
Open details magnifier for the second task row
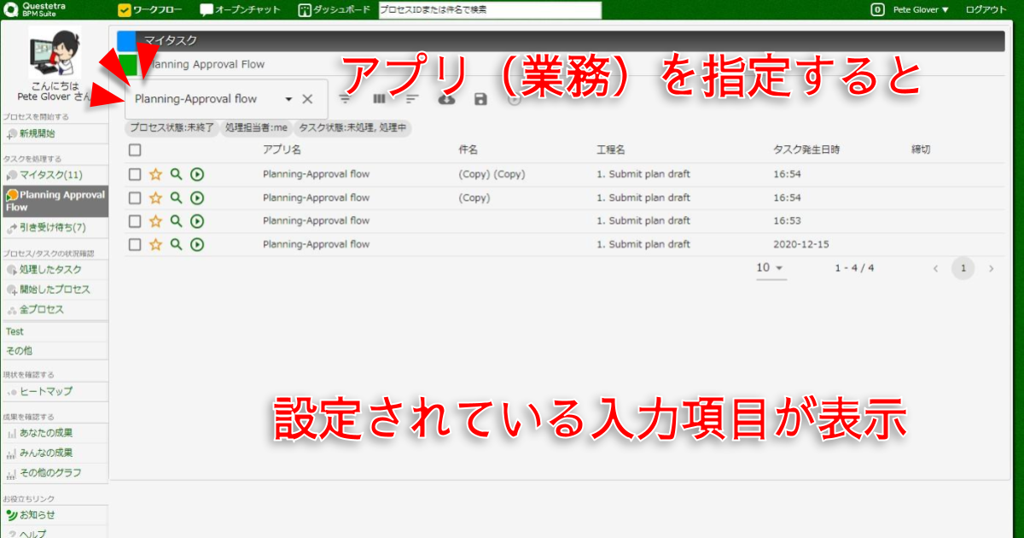point(176,197)
